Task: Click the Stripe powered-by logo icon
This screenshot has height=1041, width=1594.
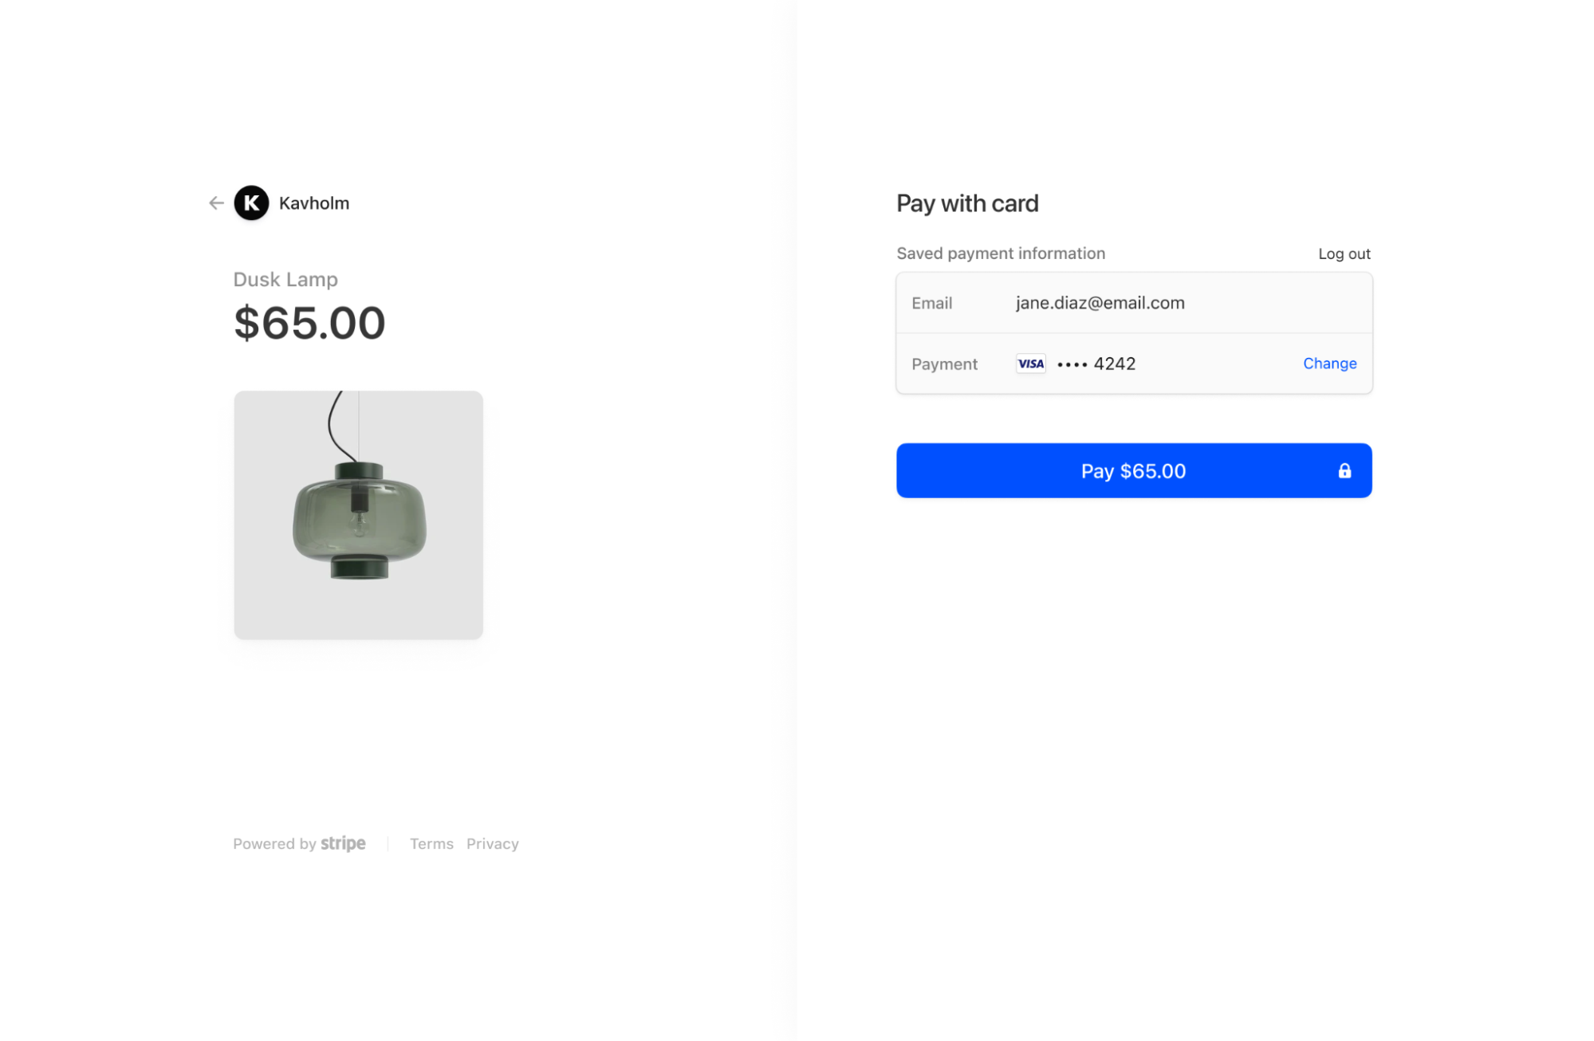Action: [343, 843]
